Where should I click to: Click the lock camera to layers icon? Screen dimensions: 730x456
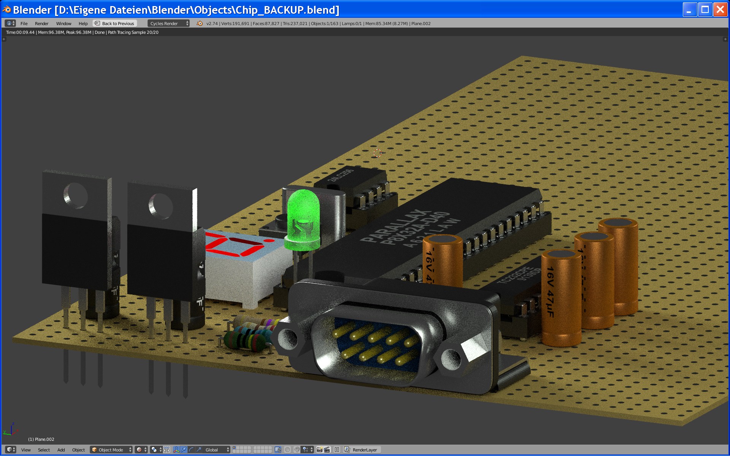coord(278,450)
